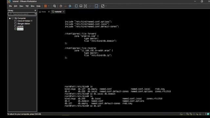The image size is (210, 118).
Task: Click the second network adapter status icon
Action: pos(191,114)
